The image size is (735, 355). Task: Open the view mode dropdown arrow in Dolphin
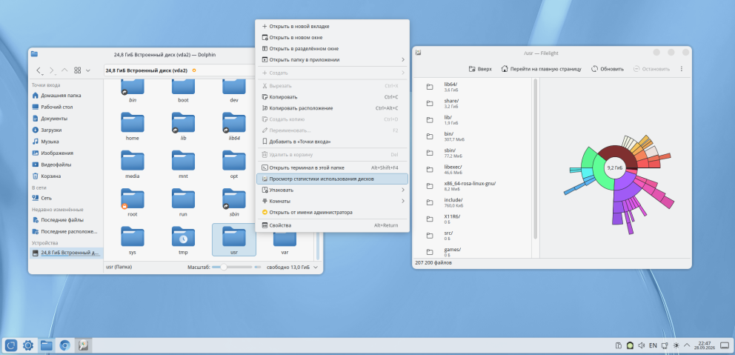[87, 70]
